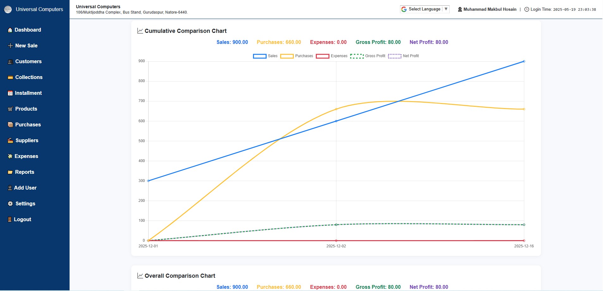Click the New Sale plus icon
The width and height of the screenshot is (603, 291).
(x=10, y=46)
